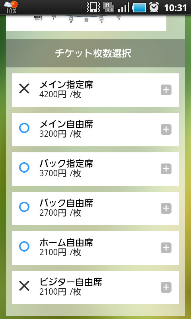Click the availability circle for ホーム自由席

(24, 246)
